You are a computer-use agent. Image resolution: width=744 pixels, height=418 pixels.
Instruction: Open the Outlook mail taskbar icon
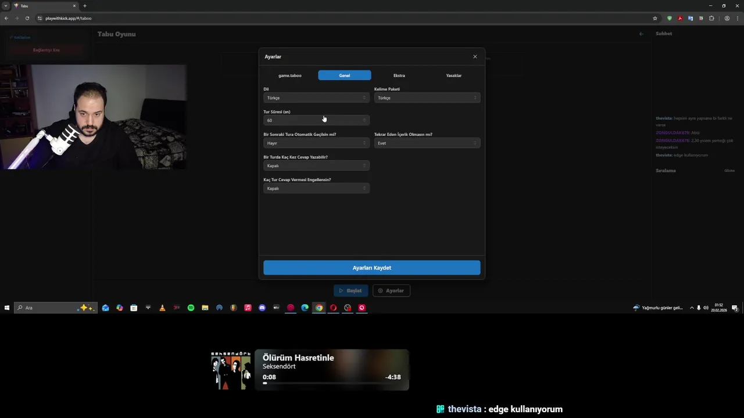point(105,308)
